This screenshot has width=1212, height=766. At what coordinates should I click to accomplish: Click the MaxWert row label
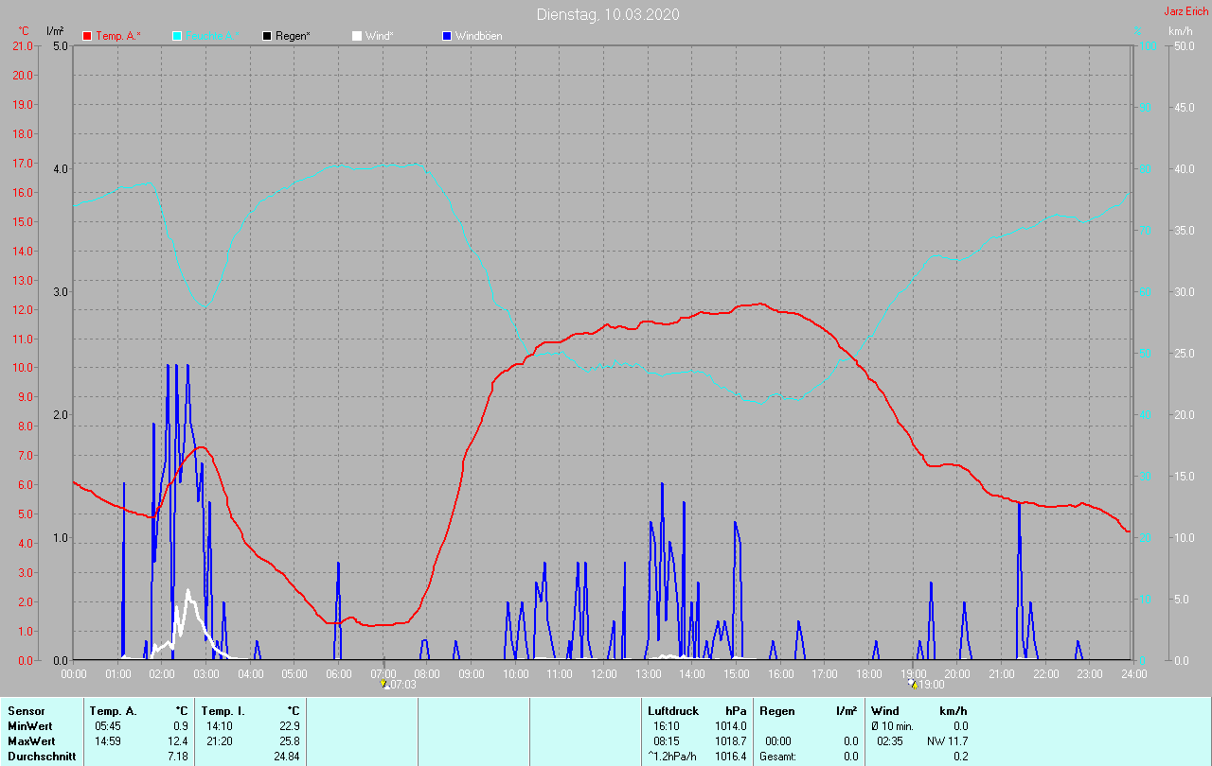(30, 741)
